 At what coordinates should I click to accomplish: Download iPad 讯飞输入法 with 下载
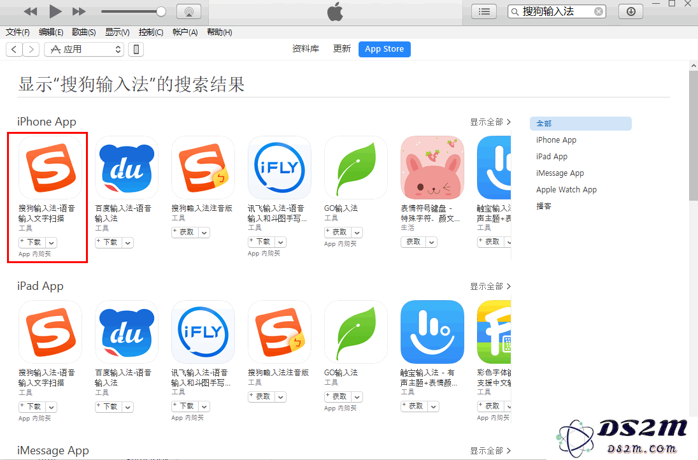coord(184,406)
